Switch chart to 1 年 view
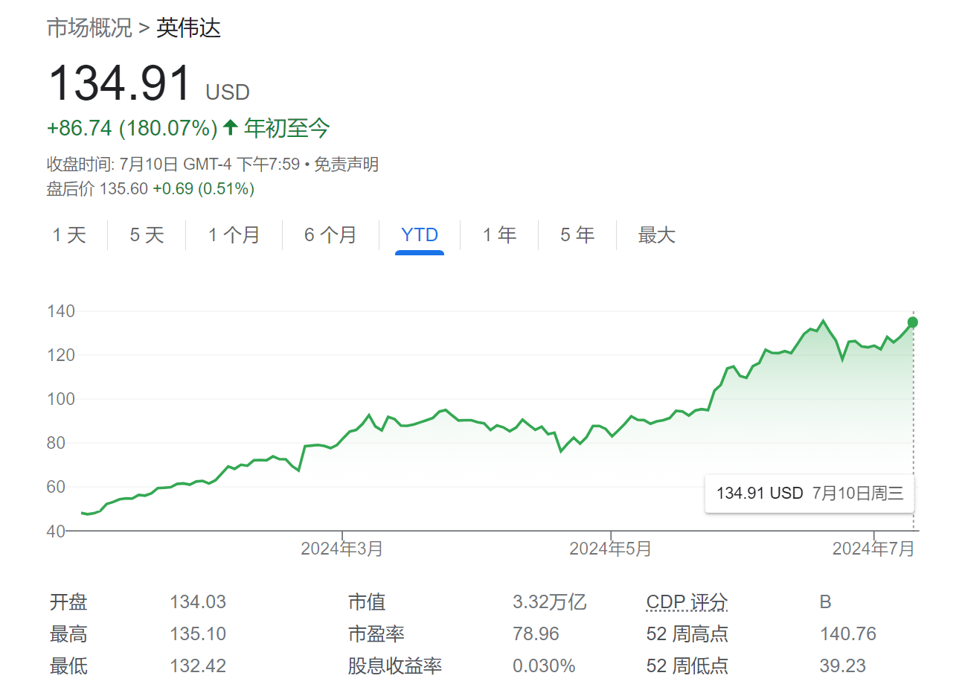Screen dimensions: 962x696 coord(499,235)
